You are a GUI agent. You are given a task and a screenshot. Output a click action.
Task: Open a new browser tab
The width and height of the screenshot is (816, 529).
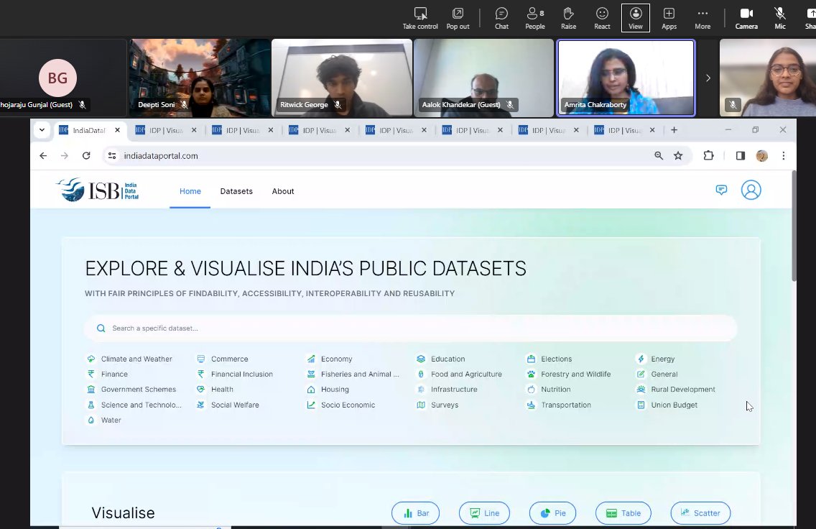[674, 130]
